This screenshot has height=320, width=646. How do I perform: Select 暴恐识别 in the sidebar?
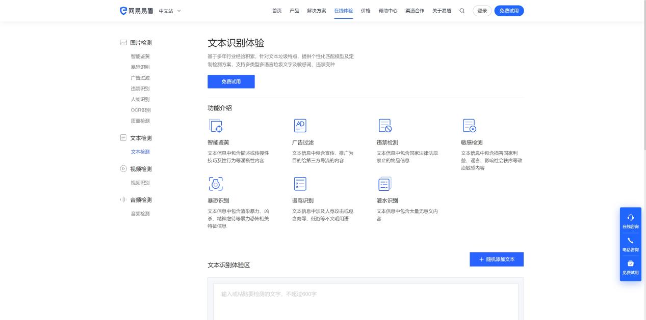140,67
